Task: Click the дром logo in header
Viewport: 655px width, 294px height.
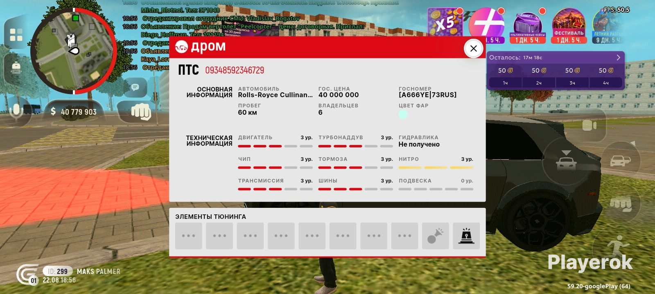Action: tap(200, 47)
